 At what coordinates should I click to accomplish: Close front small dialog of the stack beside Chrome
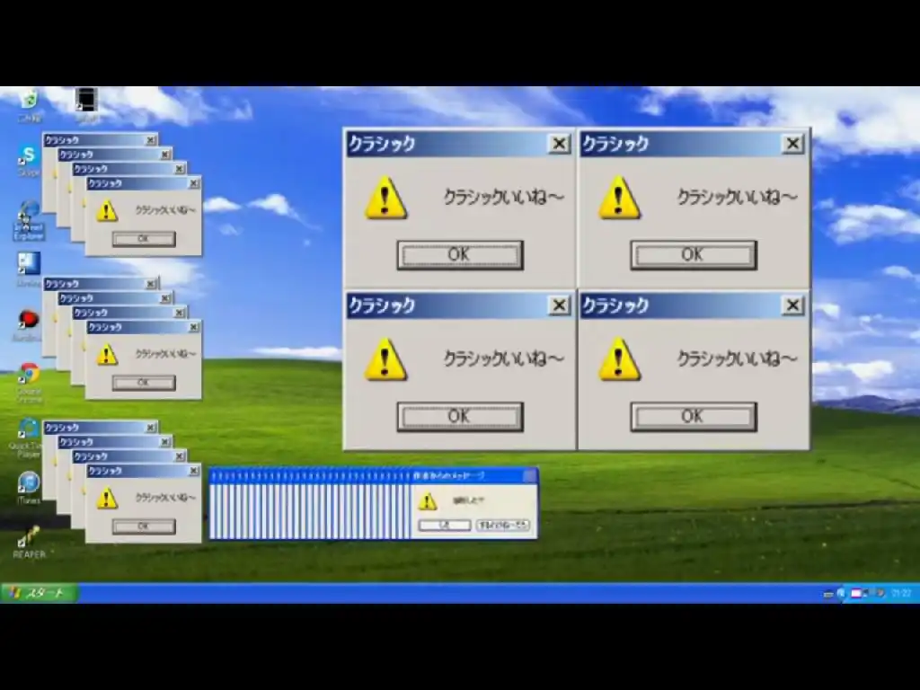(194, 327)
